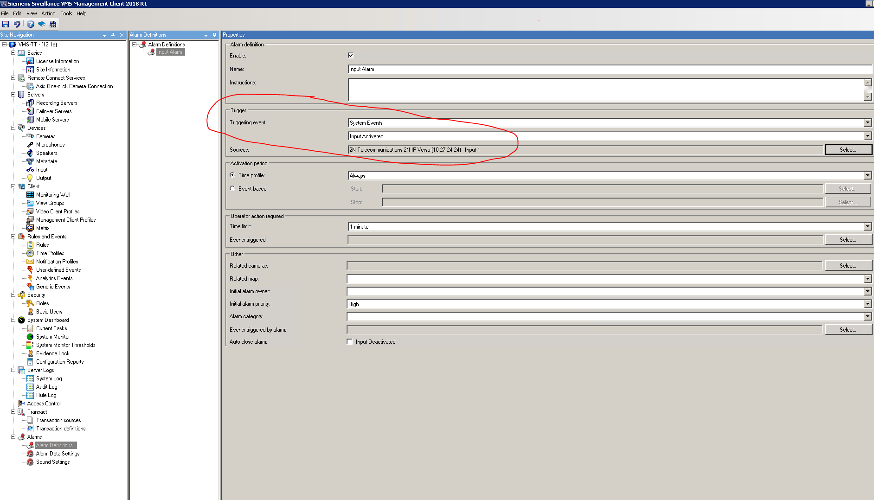
Task: Select the Recording Servers icon
Action: tap(30, 103)
